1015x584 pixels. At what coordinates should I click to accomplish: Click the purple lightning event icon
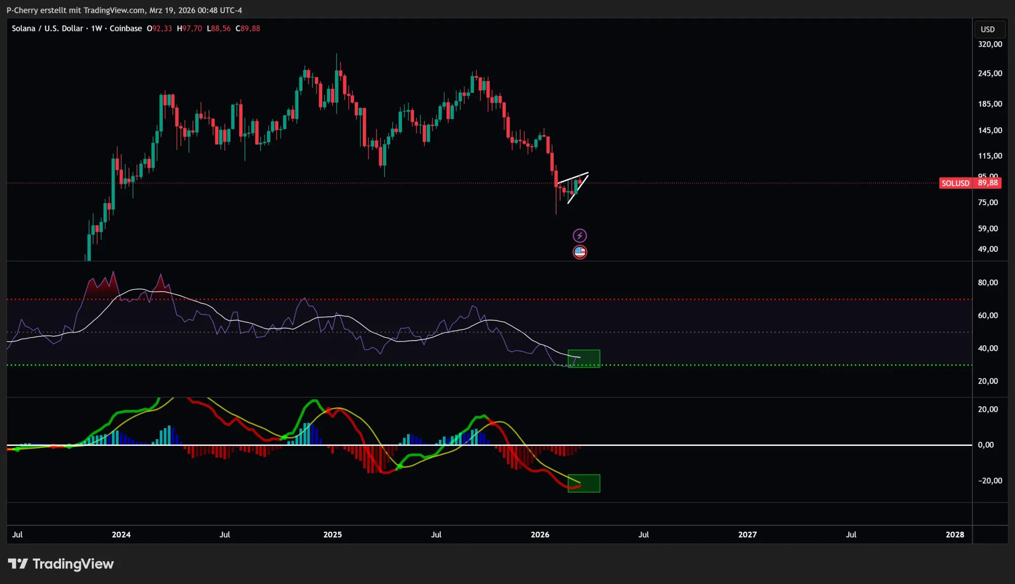click(x=580, y=236)
